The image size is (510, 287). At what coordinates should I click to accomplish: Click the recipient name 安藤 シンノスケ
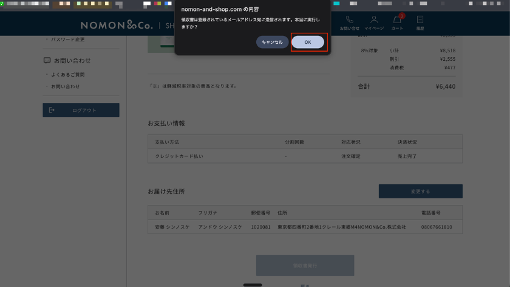(172, 227)
